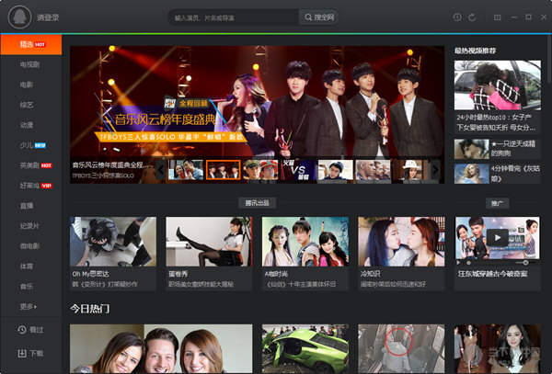Click the carousel previous arrow
Screen dimensions: 552x374
pyautogui.click(x=161, y=170)
